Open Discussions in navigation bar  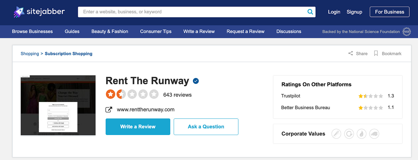pos(289,32)
